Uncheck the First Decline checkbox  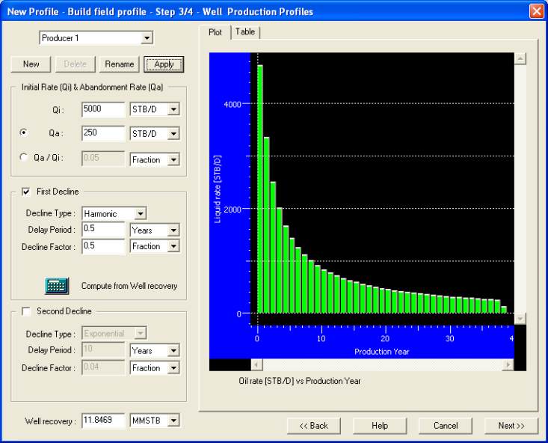pyautogui.click(x=27, y=192)
